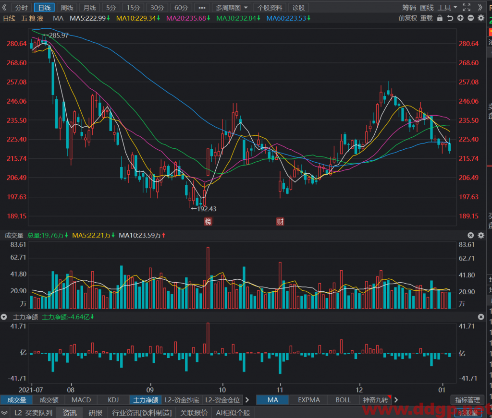Zoom in with the plus circle icon

tap(460, 18)
